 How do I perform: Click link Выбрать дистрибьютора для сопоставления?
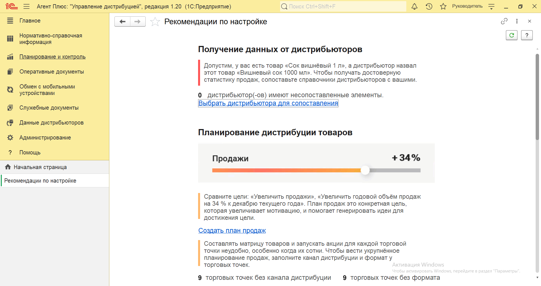pyautogui.click(x=268, y=103)
